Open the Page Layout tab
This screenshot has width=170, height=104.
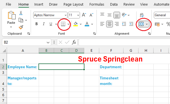click(x=73, y=4)
